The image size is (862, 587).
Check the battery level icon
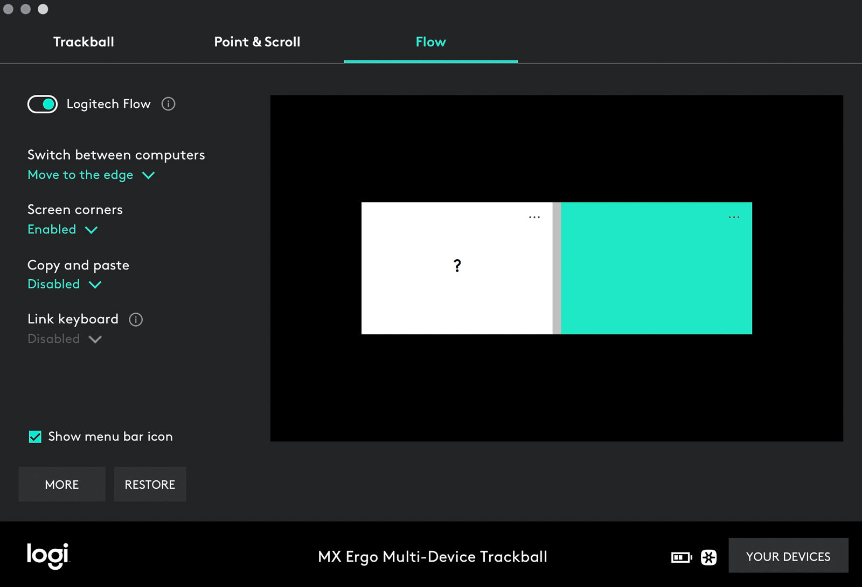(682, 557)
